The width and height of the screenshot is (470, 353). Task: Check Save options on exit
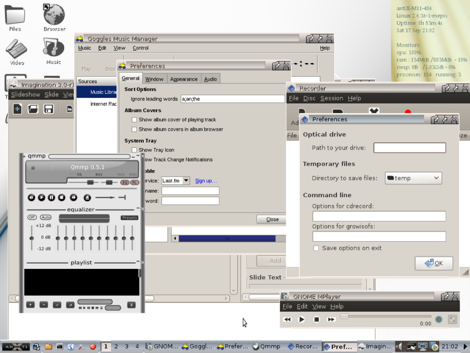tap(316, 248)
